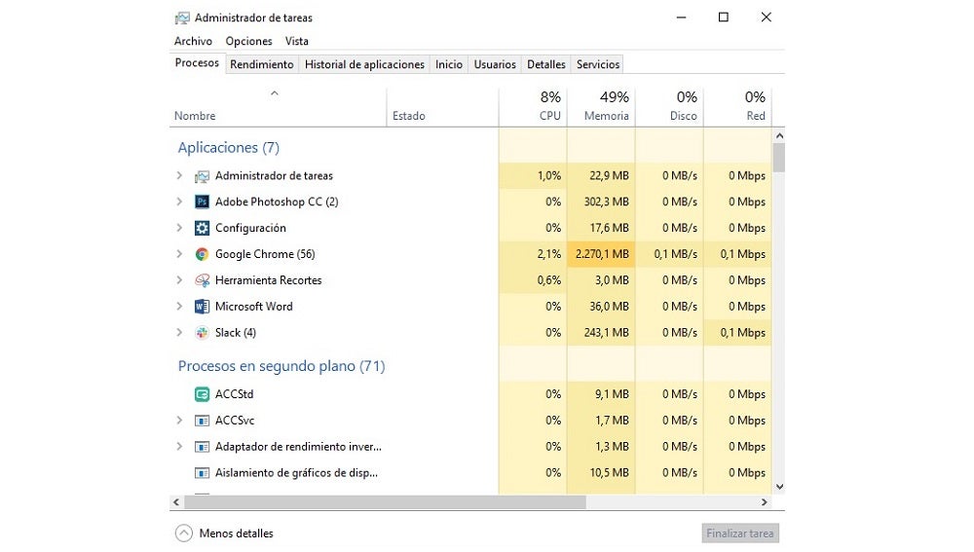This screenshot has height=552, width=974.
Task: Click the 302,3 MB memory cell
Action: (x=601, y=202)
